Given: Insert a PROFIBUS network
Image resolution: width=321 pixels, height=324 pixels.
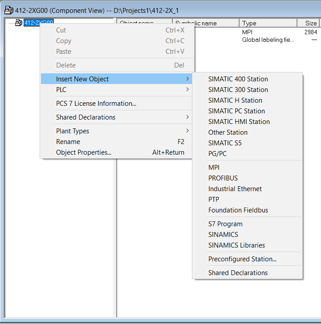Looking at the screenshot, I should pos(248,178).
